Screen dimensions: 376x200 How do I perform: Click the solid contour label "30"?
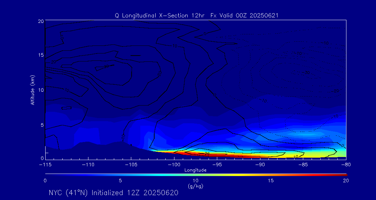click(107, 67)
